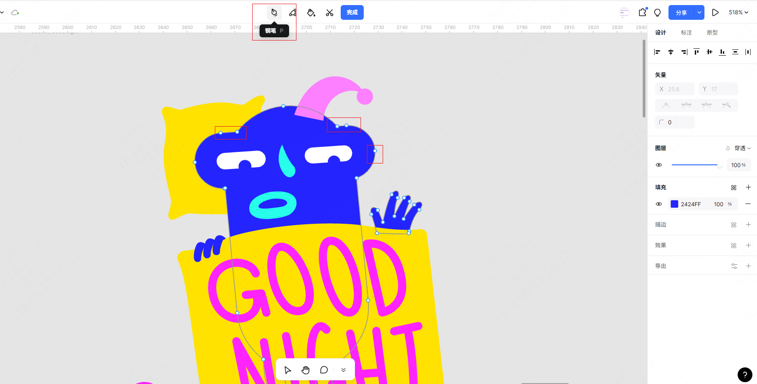757x384 pixels.
Task: Select the bend (curve) tool next to the pen
Action: pos(293,12)
